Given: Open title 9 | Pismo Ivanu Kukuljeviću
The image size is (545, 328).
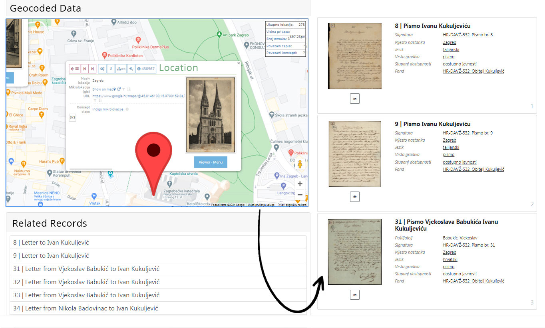Looking at the screenshot, I should [x=433, y=124].
